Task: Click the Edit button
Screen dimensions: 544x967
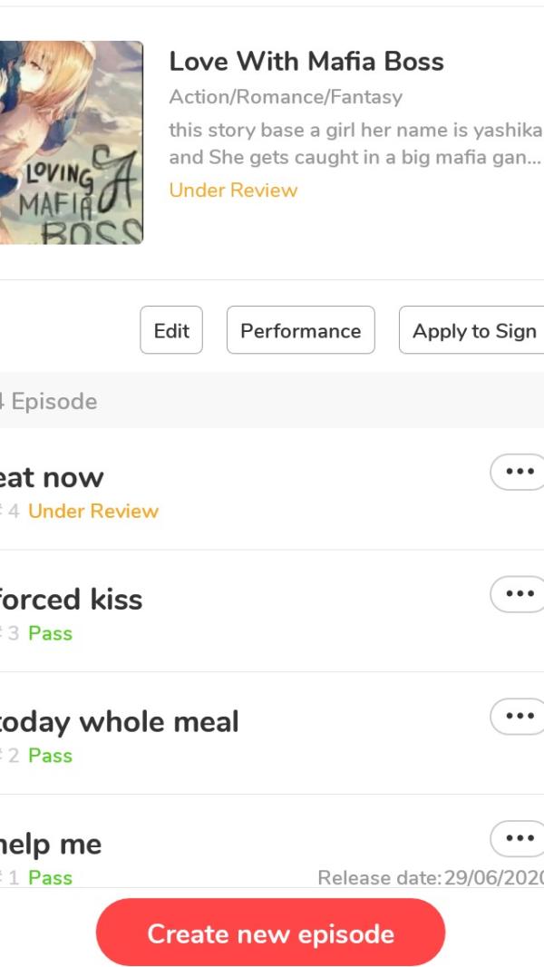Action: point(171,330)
